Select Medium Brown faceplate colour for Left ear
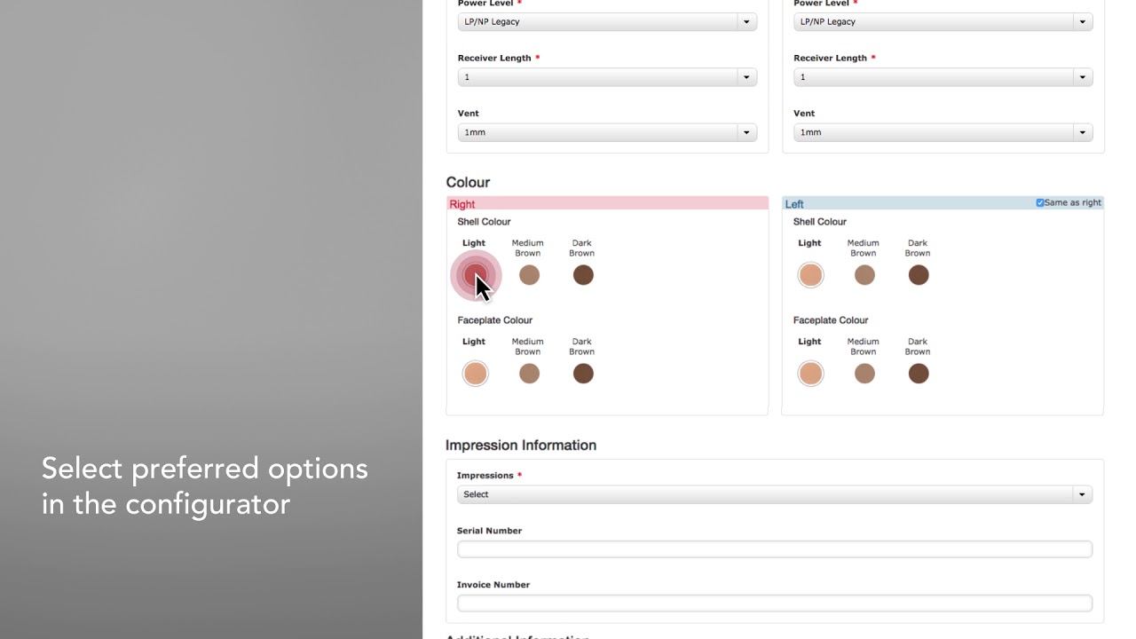 click(864, 374)
